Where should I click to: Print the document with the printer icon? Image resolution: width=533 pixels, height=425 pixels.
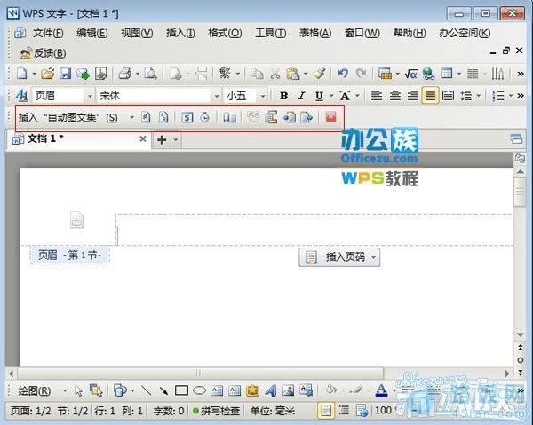click(124, 74)
